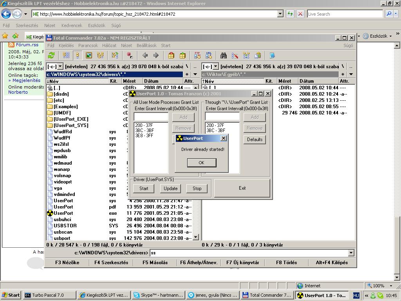Click the synchronize directories icon
The image size is (401, 301).
(x=246, y=55)
